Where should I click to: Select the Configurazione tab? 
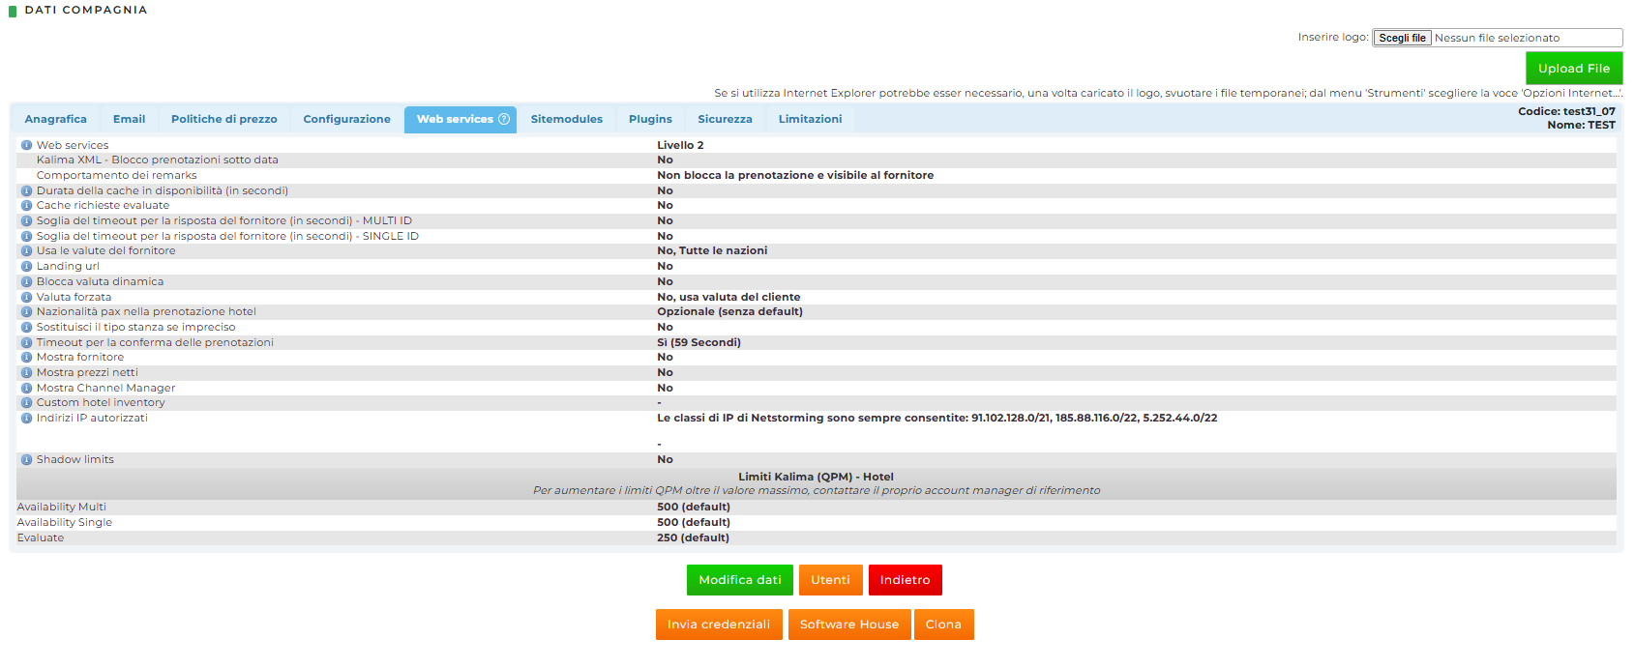coord(346,119)
